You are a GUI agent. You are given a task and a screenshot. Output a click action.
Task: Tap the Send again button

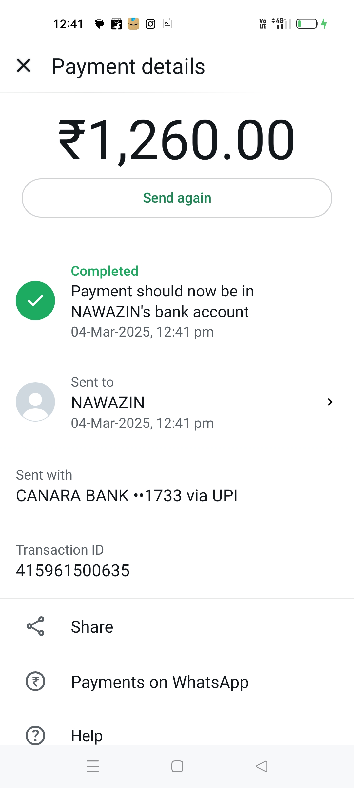(x=177, y=198)
